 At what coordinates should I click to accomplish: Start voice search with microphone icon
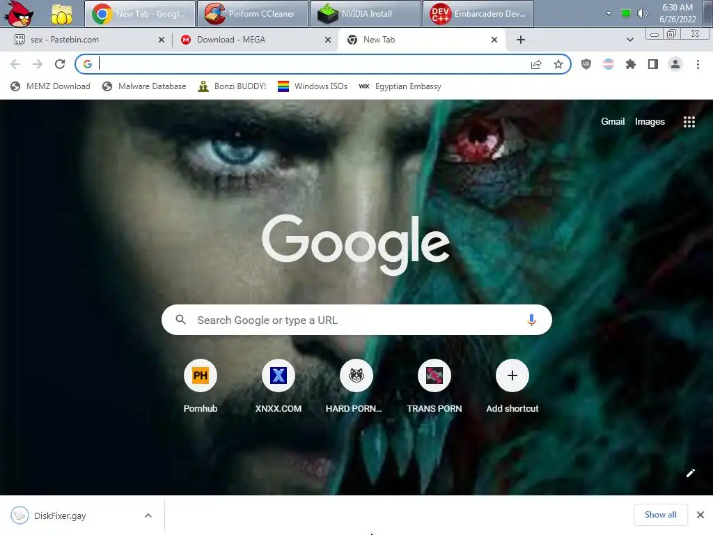(531, 320)
